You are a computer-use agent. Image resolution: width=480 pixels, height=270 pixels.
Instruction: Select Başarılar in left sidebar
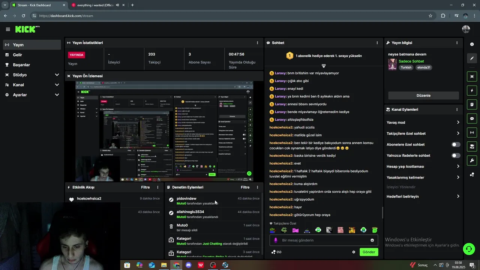[x=32, y=64]
